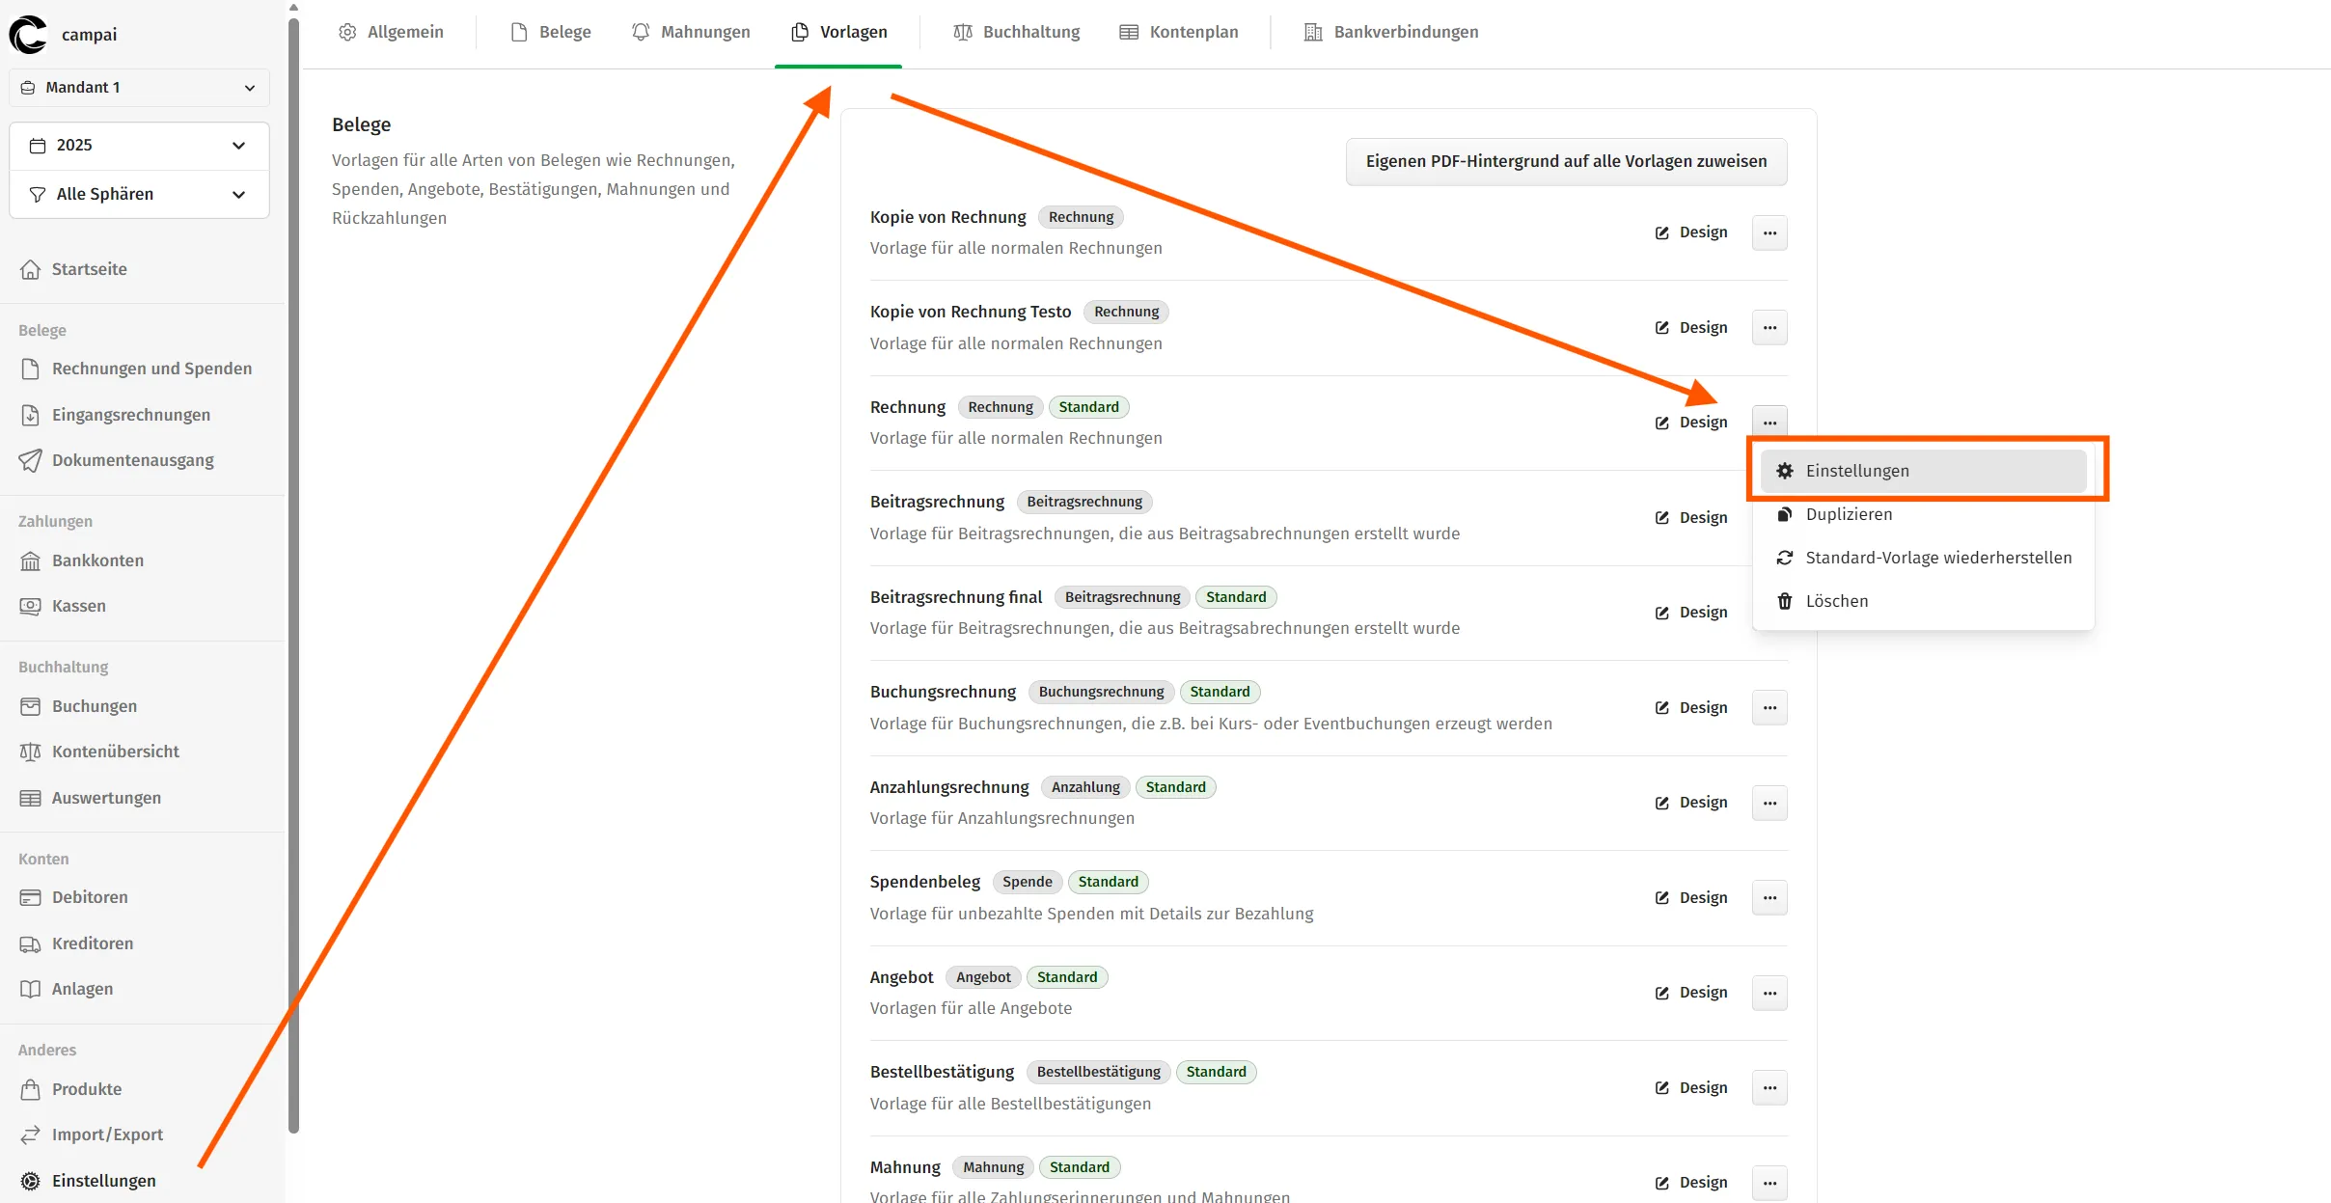Open more options for Kopie von Rechnung Testo
This screenshot has width=2331, height=1203.
tap(1769, 328)
